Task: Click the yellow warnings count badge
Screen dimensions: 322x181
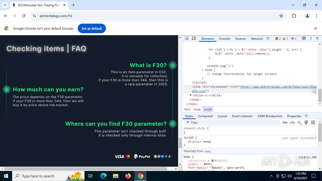Action: (x=286, y=38)
